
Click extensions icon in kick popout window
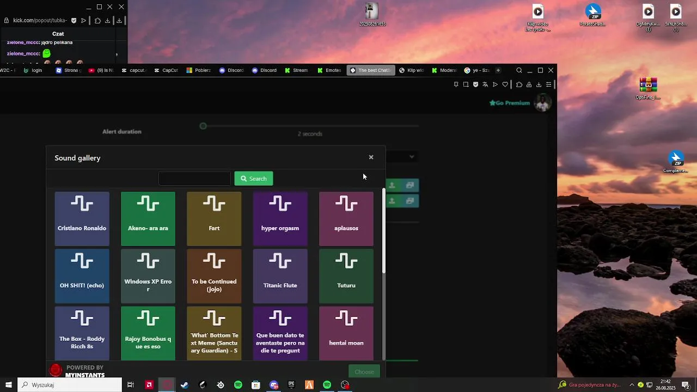click(97, 21)
